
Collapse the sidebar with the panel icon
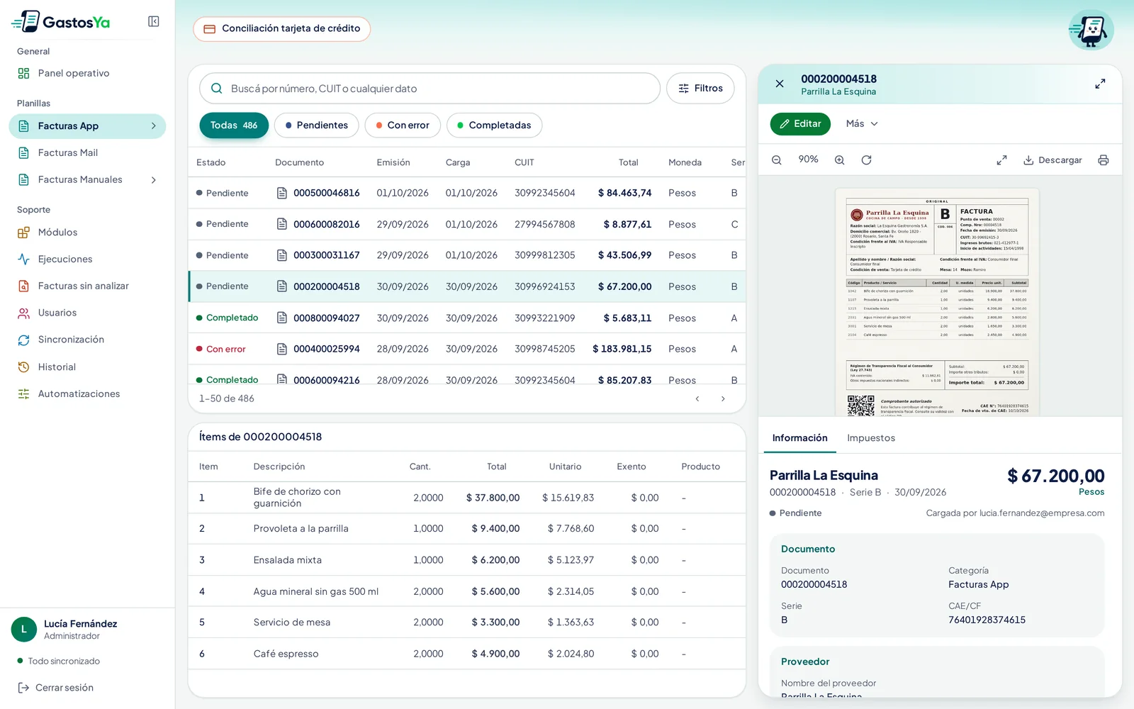pyautogui.click(x=153, y=21)
